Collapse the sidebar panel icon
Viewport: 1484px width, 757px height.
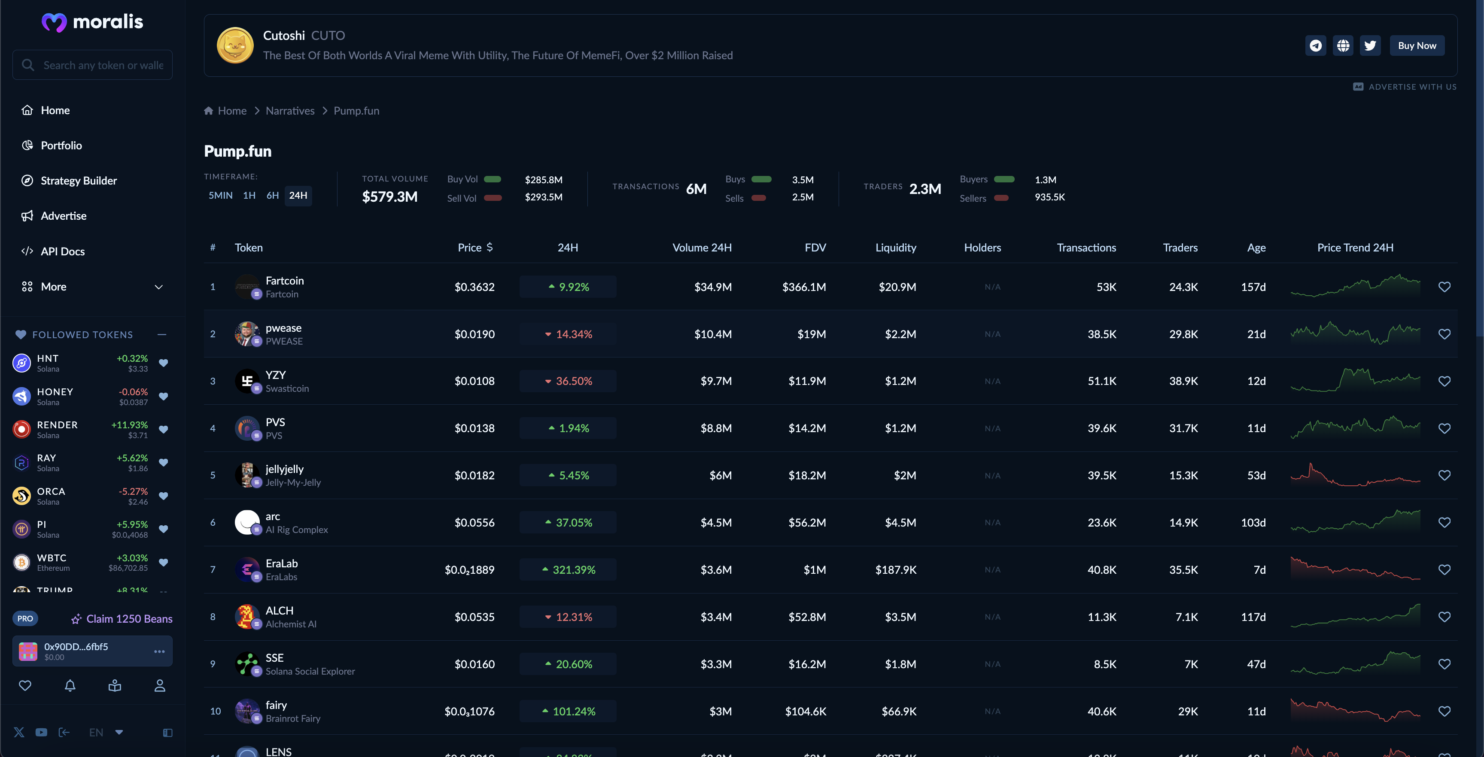pos(167,732)
